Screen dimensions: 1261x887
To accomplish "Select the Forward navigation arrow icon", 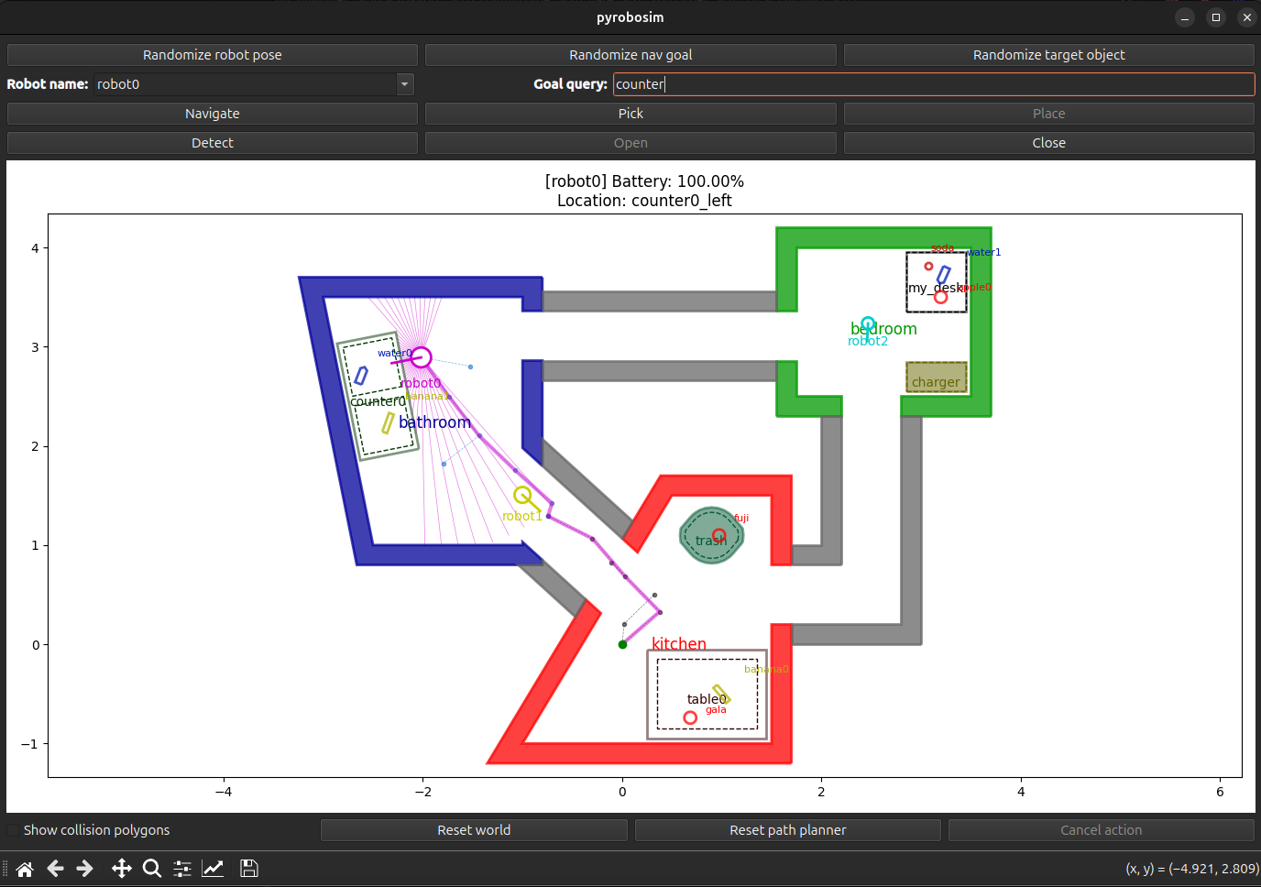I will coord(84,868).
